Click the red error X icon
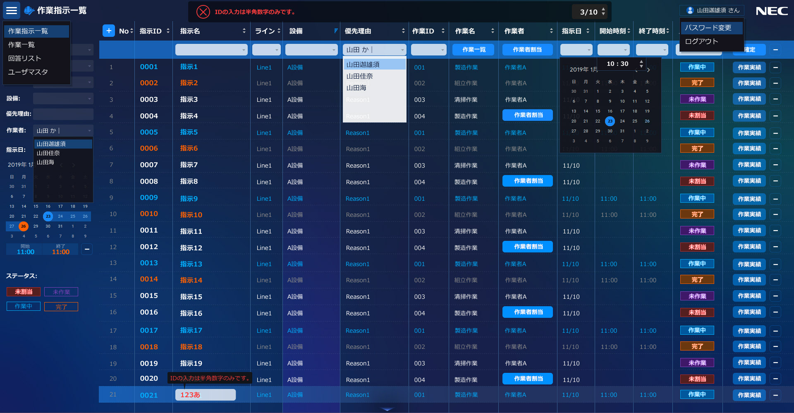 pyautogui.click(x=203, y=12)
